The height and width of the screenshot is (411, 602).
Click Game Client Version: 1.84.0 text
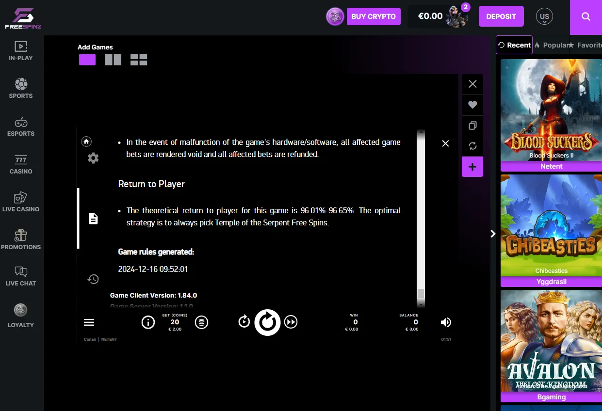153,295
